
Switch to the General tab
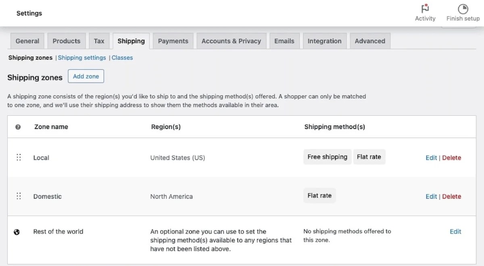pyautogui.click(x=27, y=41)
